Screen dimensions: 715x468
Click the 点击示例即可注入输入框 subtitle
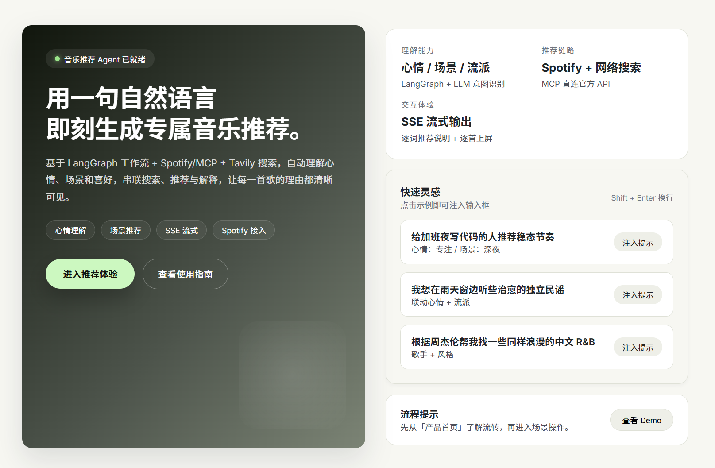(x=445, y=205)
